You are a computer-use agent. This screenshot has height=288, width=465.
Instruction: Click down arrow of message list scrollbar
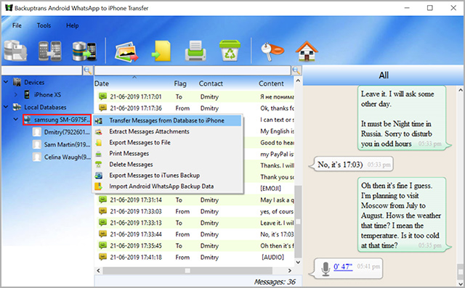click(298, 262)
